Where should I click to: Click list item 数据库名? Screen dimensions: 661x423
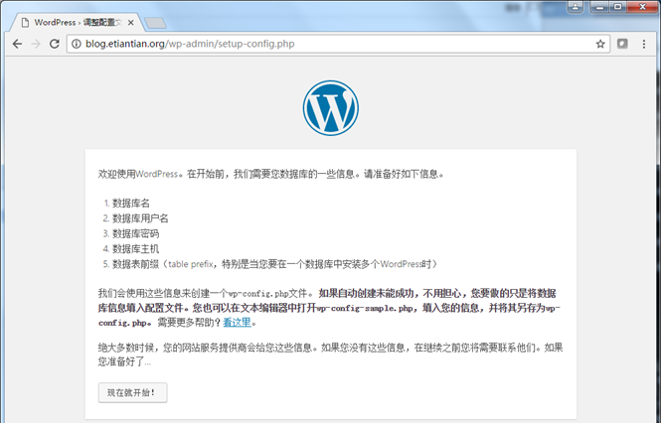point(131,204)
